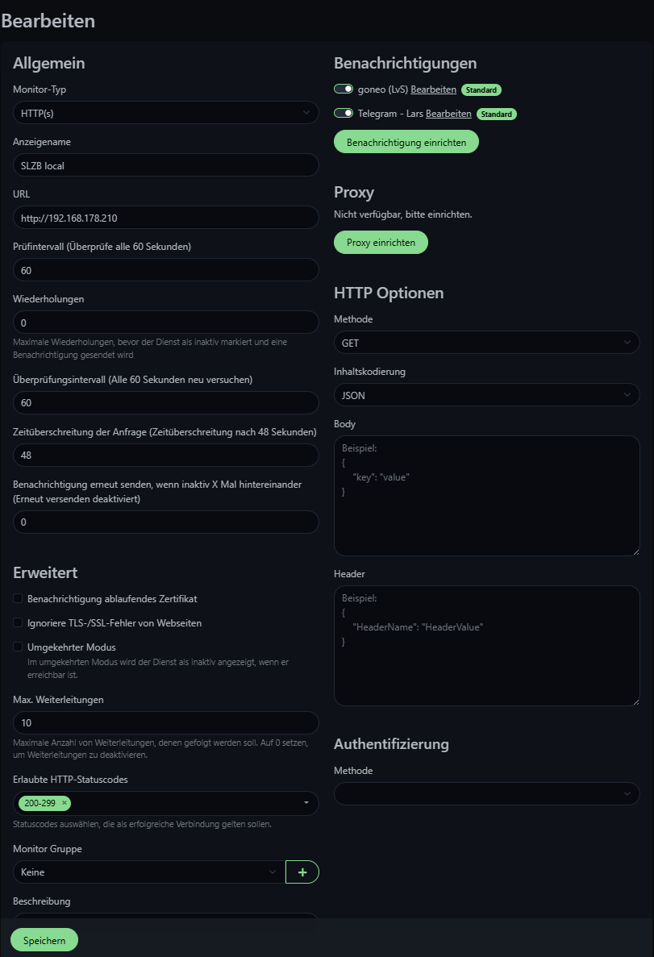The height and width of the screenshot is (957, 654).
Task: Click the plus icon beside Monitor Gruppe
Action: click(302, 872)
